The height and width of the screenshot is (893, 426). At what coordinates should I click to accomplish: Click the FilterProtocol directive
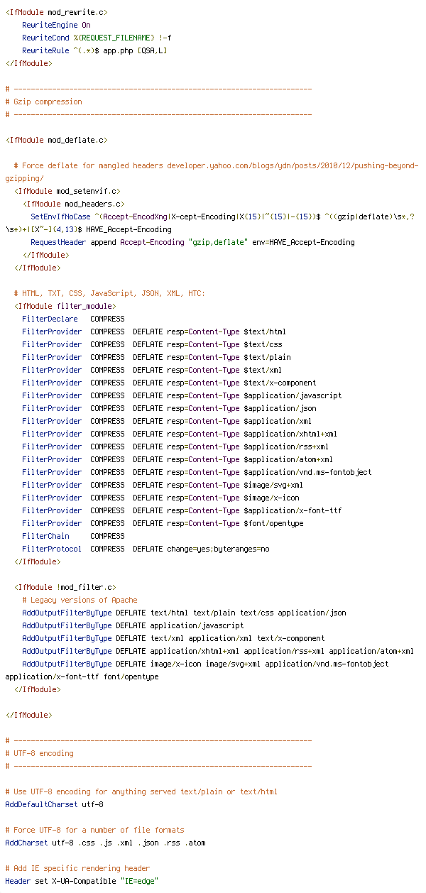coord(52,549)
